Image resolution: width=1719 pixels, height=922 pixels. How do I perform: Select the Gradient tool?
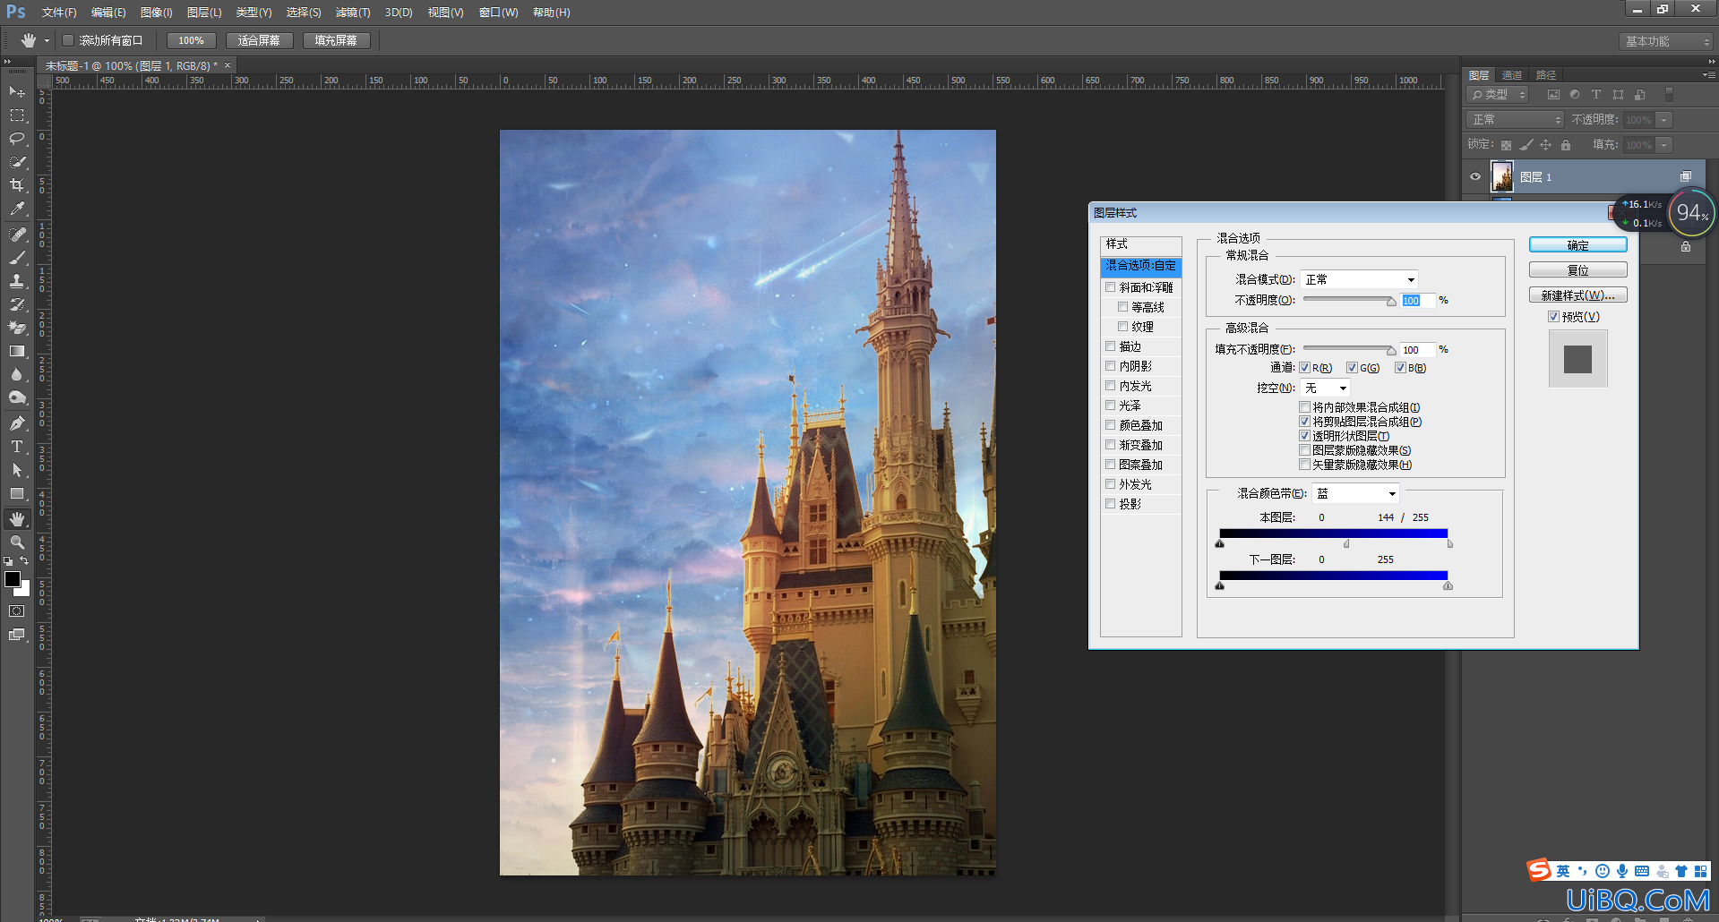click(x=17, y=351)
